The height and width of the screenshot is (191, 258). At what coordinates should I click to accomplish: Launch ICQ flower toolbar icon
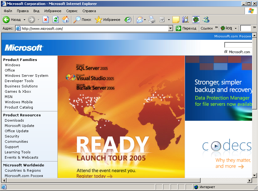[x=196, y=20]
